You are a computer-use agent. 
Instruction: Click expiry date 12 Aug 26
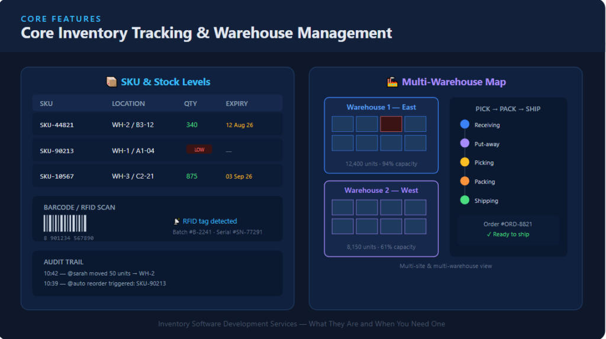tap(239, 125)
